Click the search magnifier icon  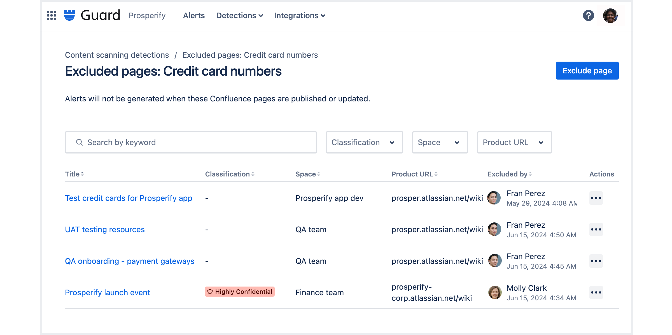80,142
